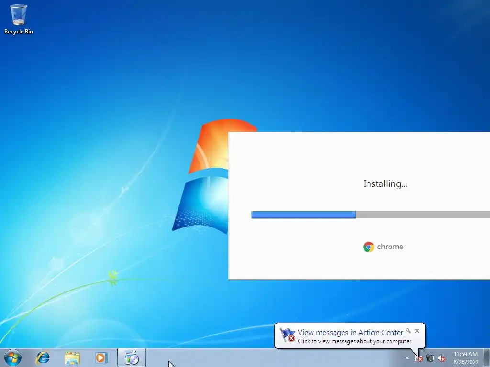Screen dimensions: 490x367
Task: Select the Chrome installer taskbar button
Action: coord(132,357)
